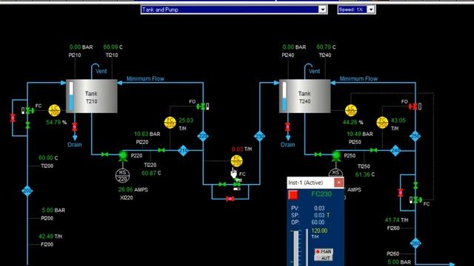Click the blue diamond marker 260
The height and width of the screenshot is (266, 474).
(415, 243)
